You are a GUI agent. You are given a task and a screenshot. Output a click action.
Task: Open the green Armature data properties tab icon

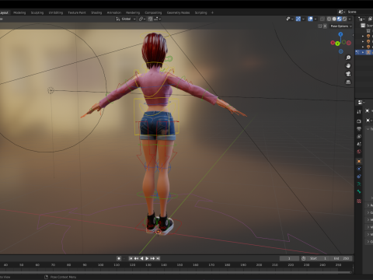point(359,184)
